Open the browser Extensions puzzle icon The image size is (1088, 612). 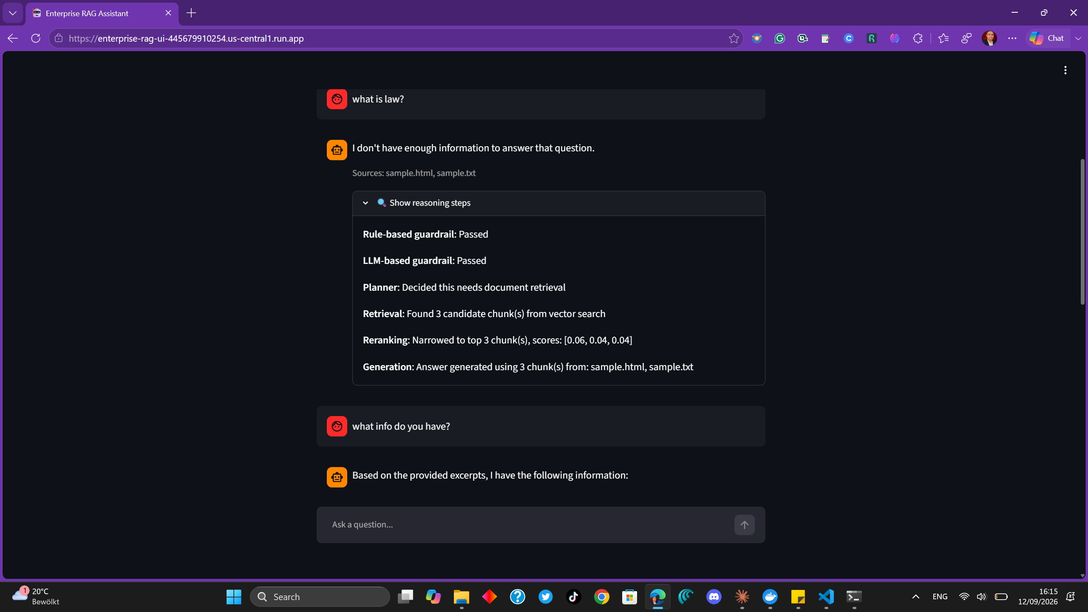click(918, 38)
